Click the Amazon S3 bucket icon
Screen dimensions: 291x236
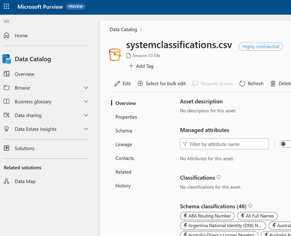coord(115,55)
